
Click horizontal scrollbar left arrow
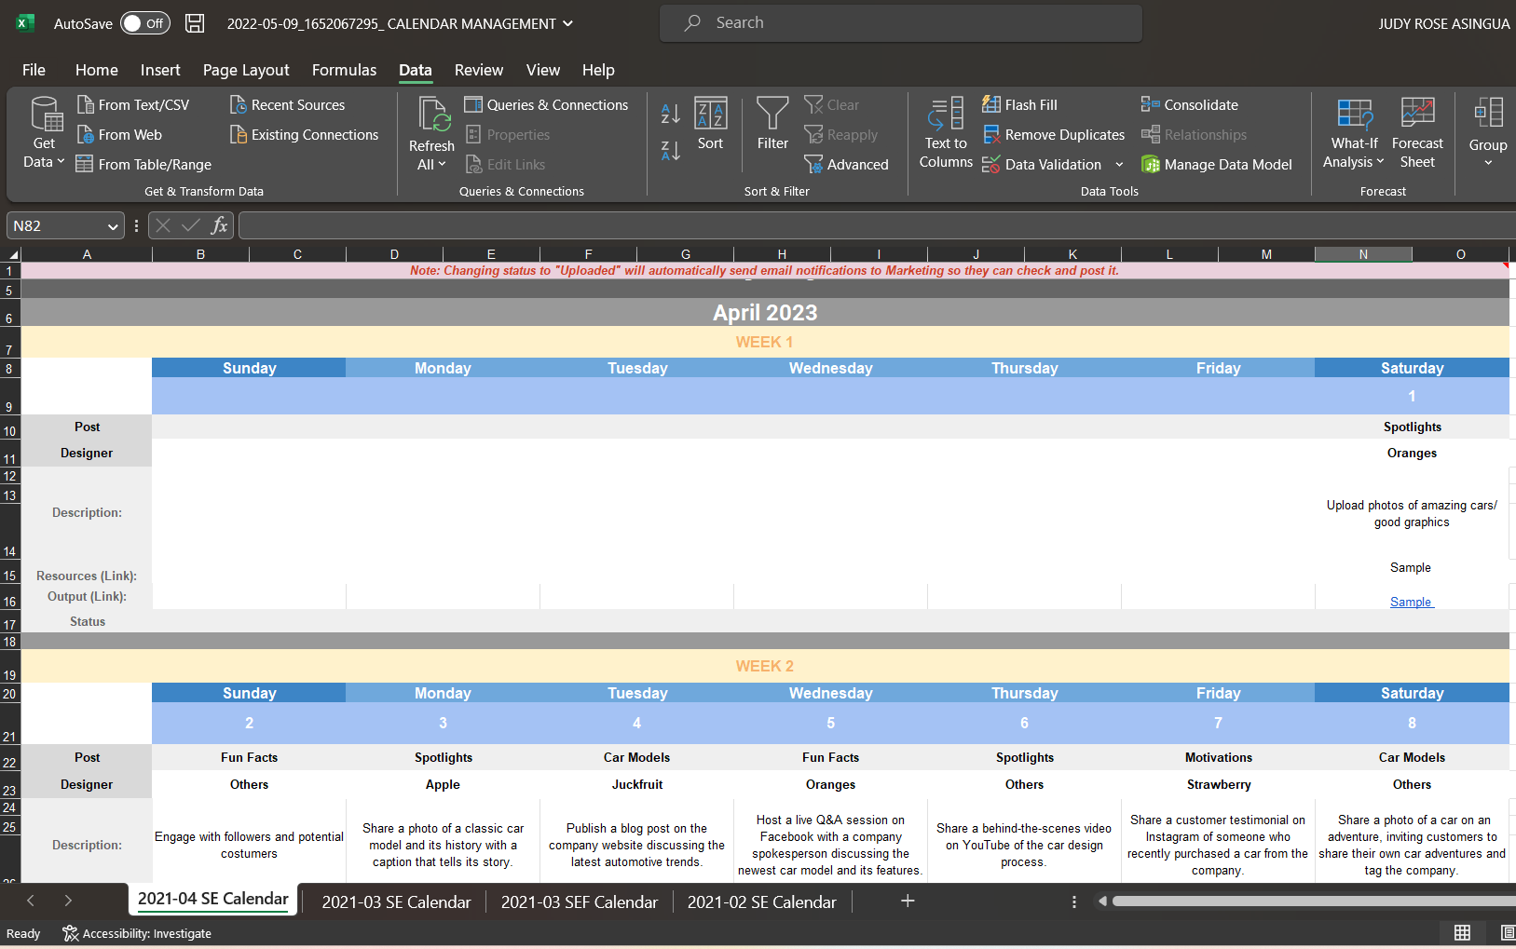[1102, 901]
